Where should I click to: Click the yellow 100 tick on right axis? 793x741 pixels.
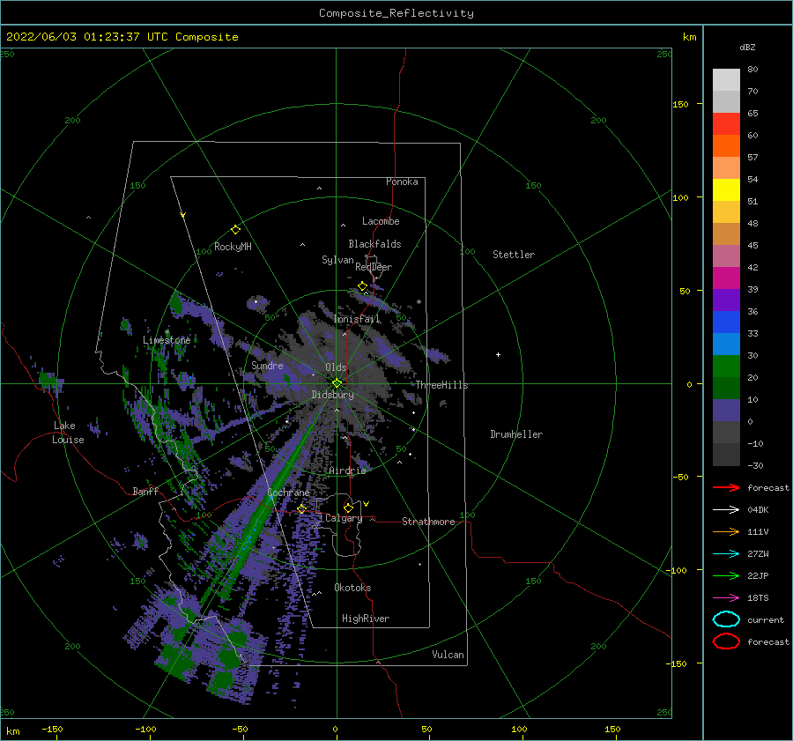click(x=680, y=197)
